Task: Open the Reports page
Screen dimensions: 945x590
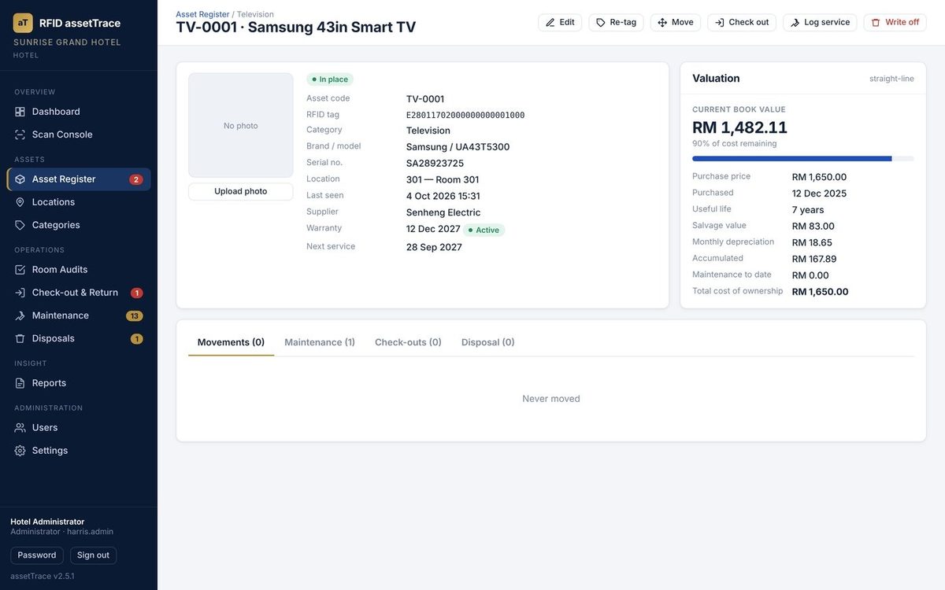Action: pos(79,383)
